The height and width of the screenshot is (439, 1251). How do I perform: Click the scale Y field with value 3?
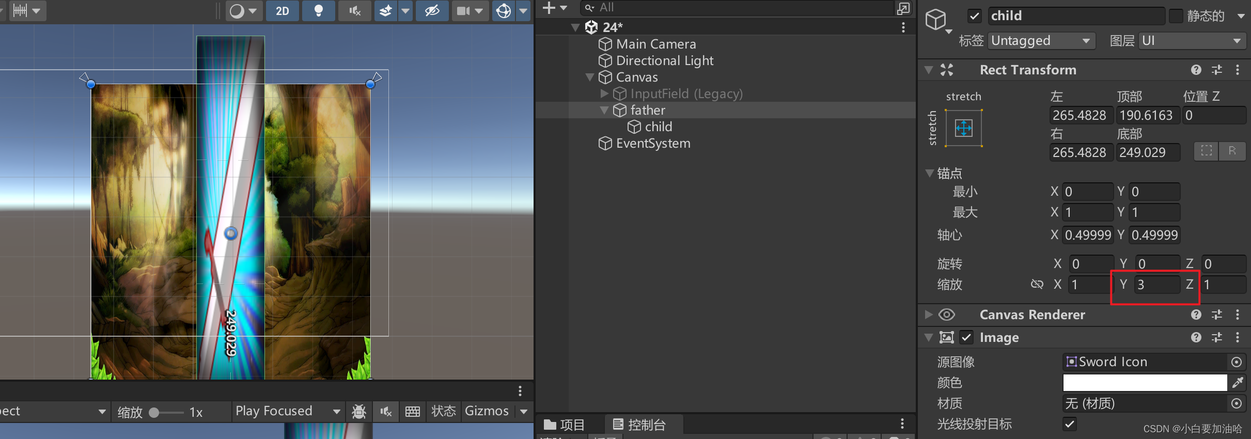pos(1157,285)
